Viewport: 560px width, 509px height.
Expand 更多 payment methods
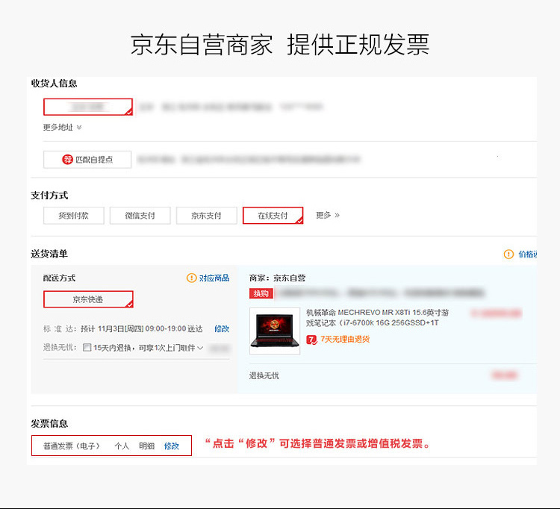pyautogui.click(x=328, y=215)
